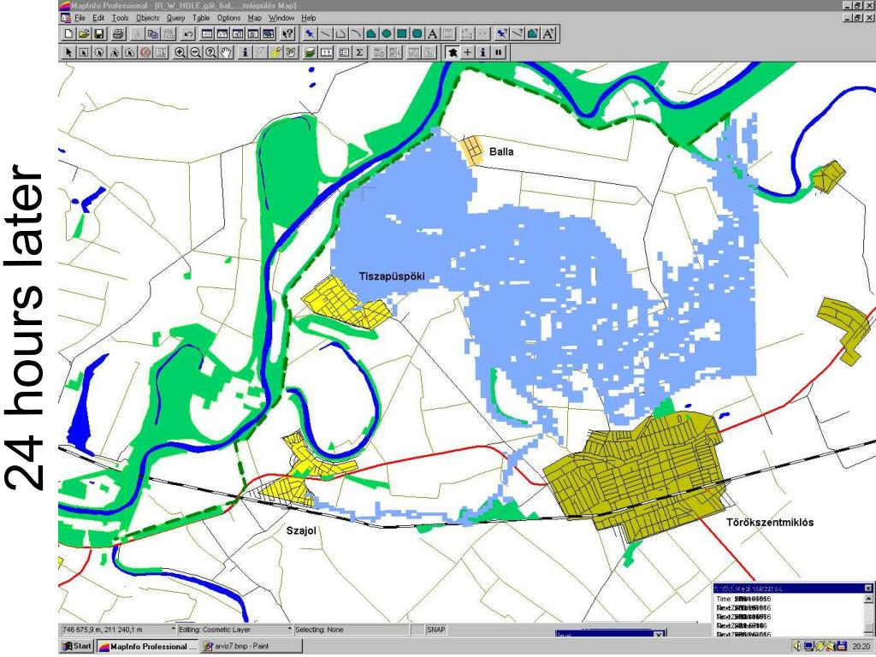
Task: Open the Help menu
Action: click(x=308, y=18)
